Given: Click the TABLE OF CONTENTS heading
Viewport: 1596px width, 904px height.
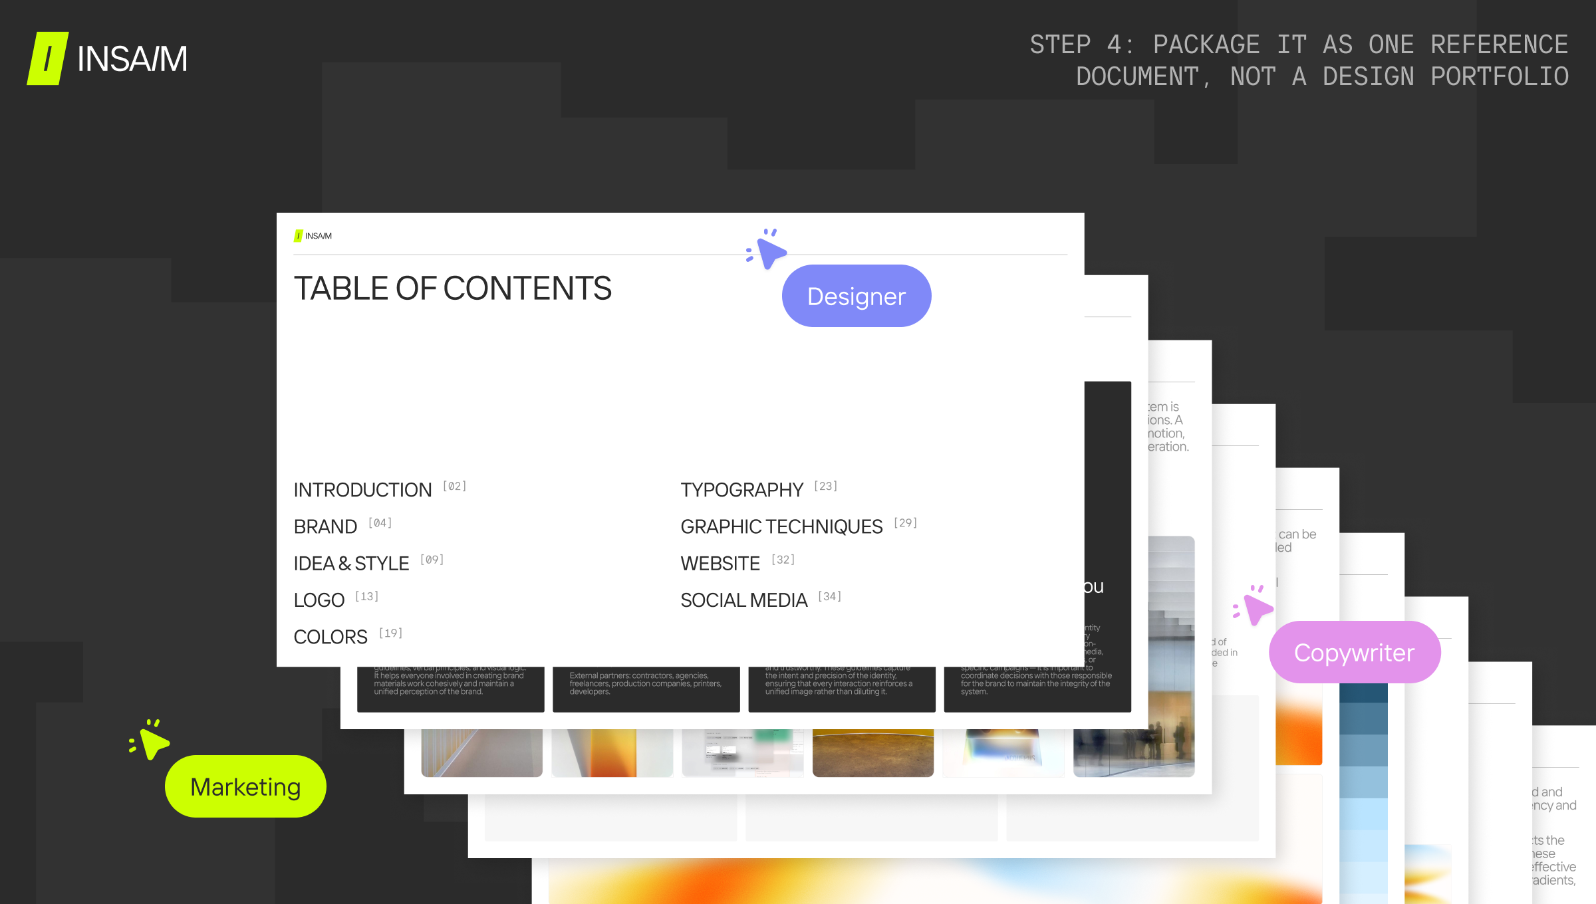Looking at the screenshot, I should pos(453,288).
